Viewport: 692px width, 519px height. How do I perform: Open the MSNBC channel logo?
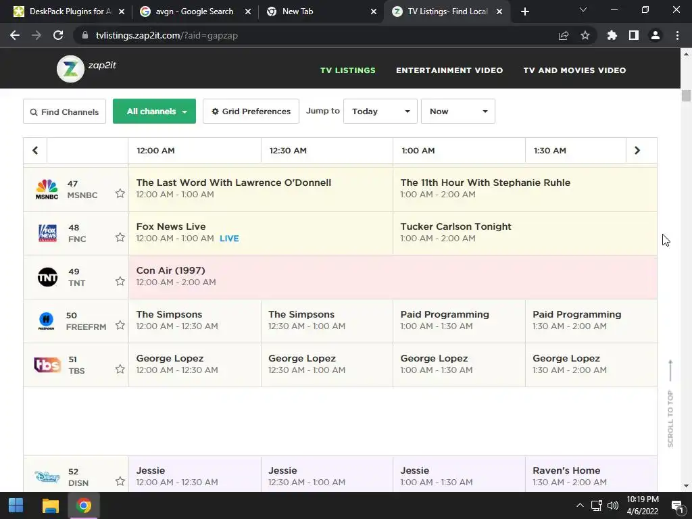[x=47, y=189]
